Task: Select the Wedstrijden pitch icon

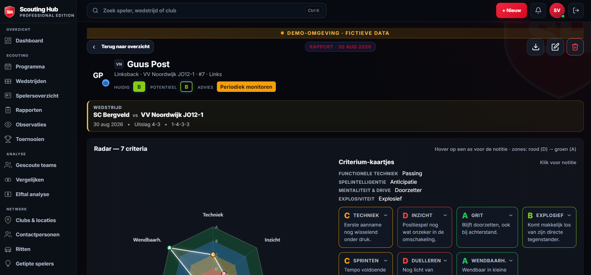Action: [8, 81]
